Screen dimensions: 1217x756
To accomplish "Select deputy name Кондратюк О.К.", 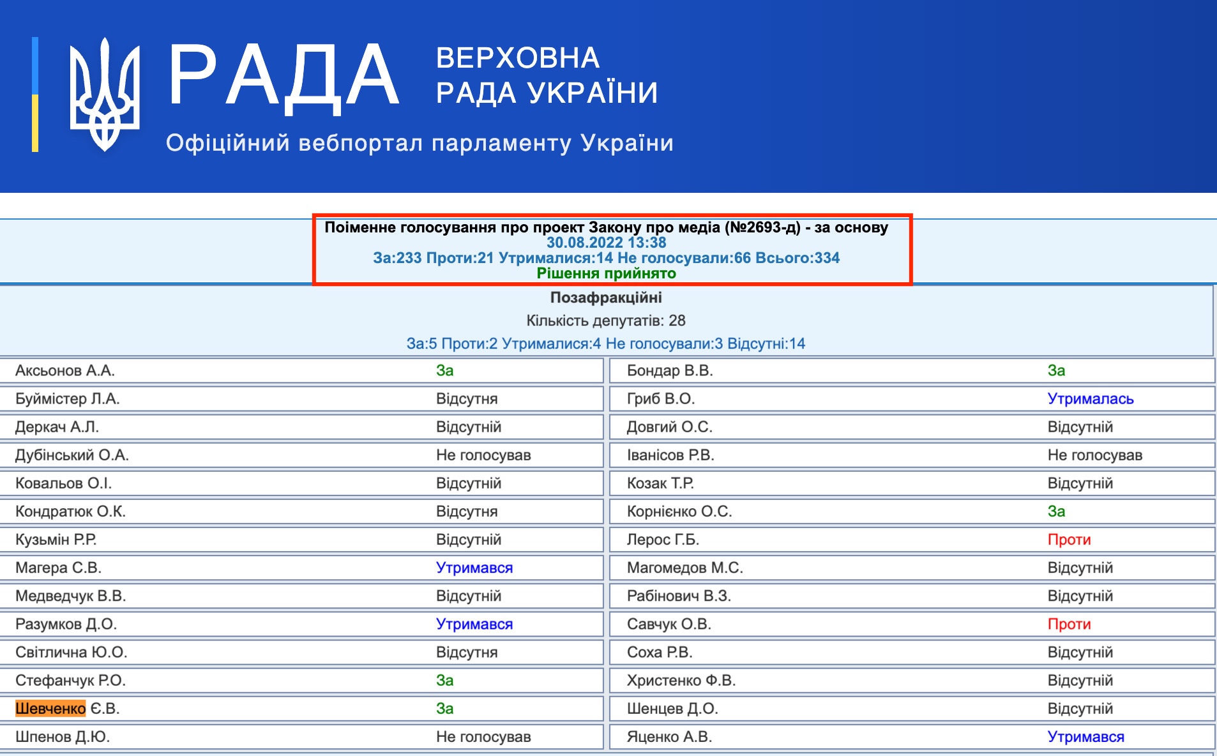I will [70, 511].
